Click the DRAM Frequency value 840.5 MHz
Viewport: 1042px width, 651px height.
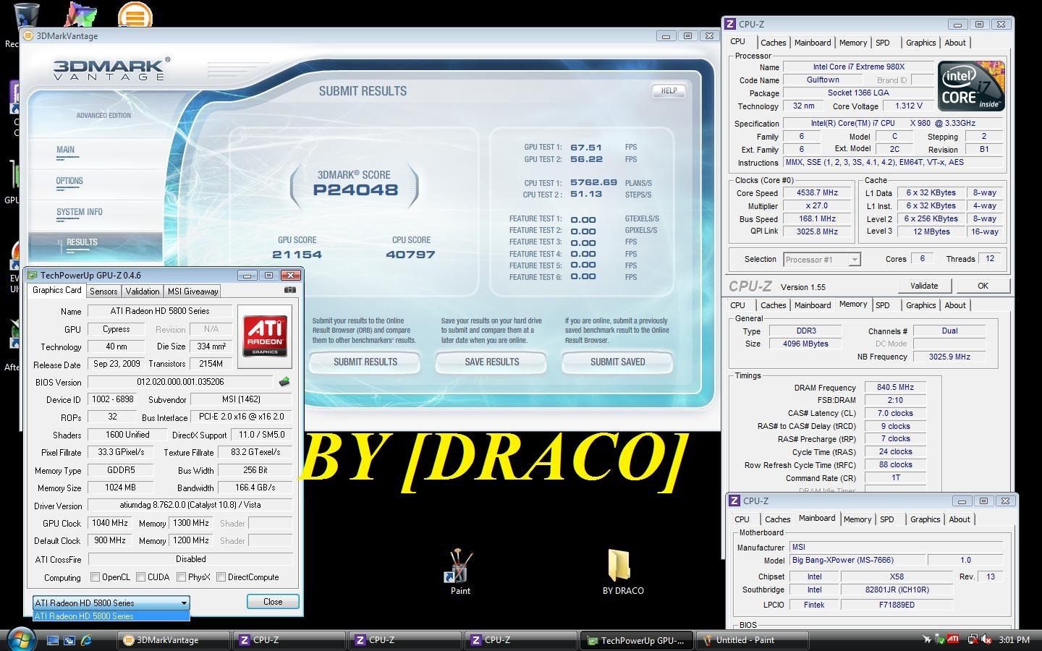[x=895, y=388]
